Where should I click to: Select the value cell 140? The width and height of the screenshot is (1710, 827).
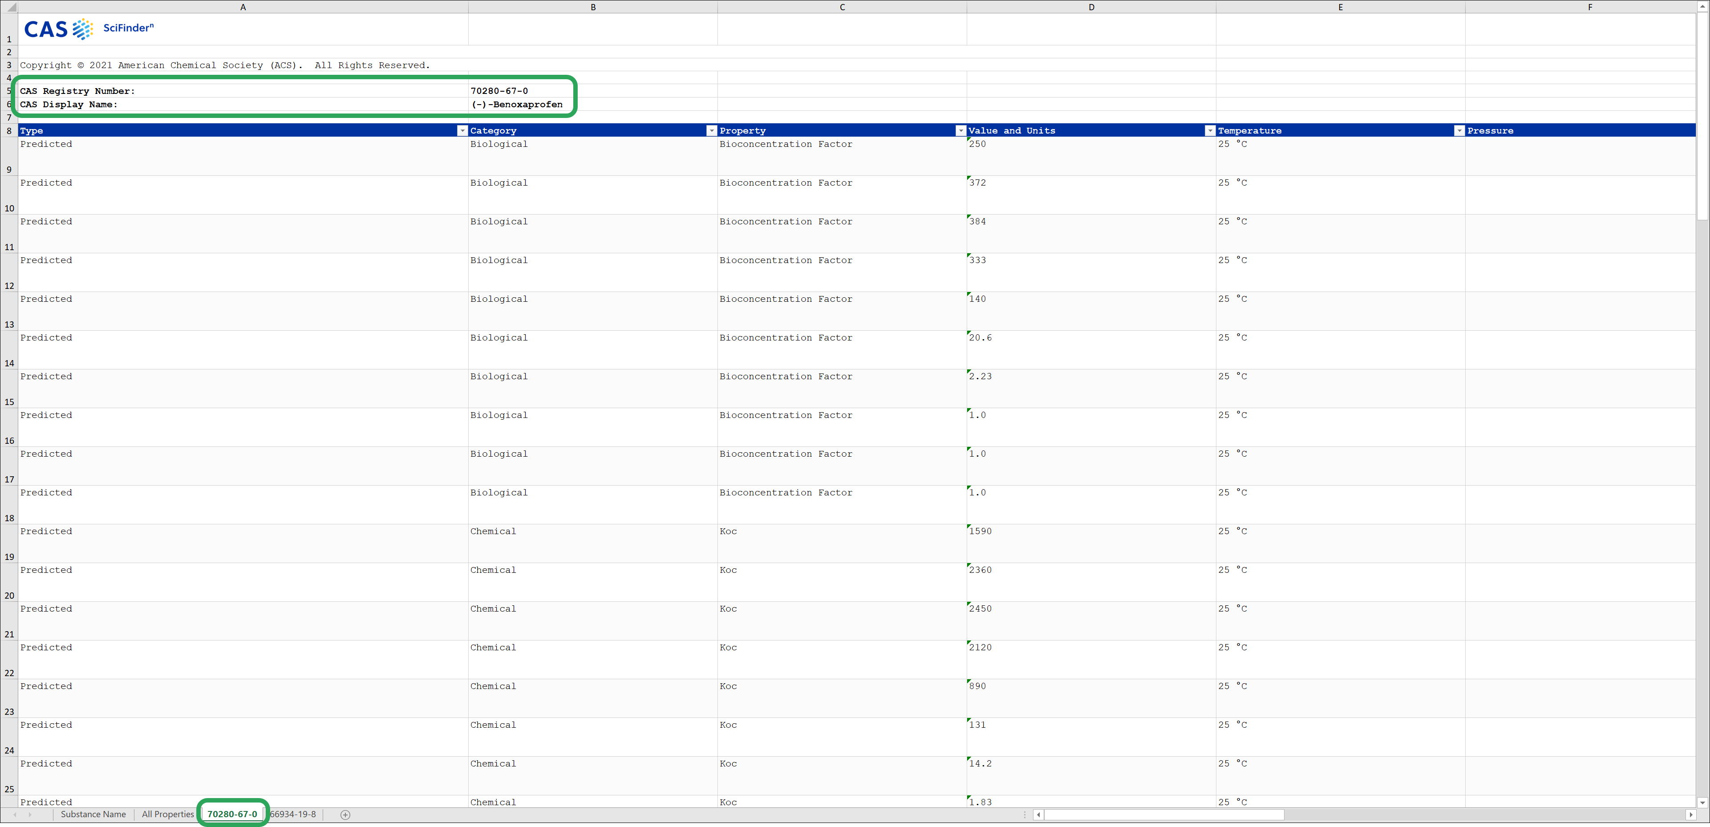tap(1091, 311)
